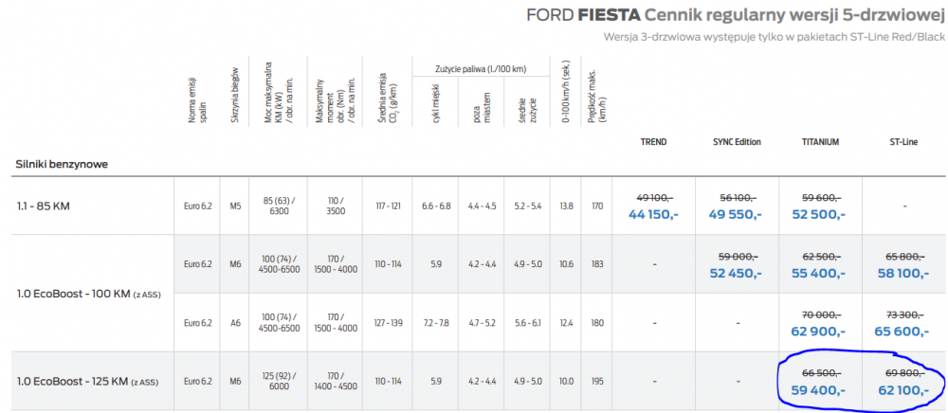Click the blue "62 100,-" ST-Line price
The height and width of the screenshot is (413, 948).
[x=903, y=390]
